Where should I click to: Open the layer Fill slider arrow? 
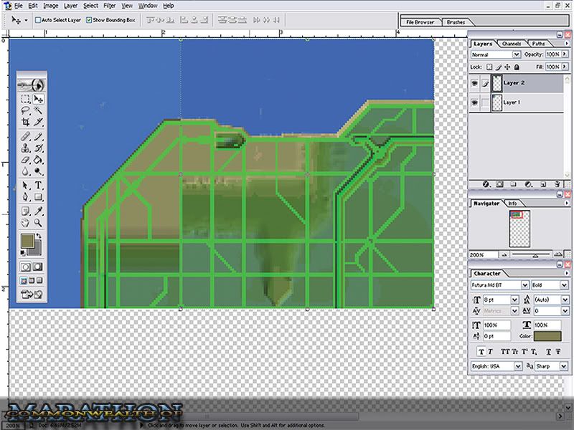click(x=565, y=67)
